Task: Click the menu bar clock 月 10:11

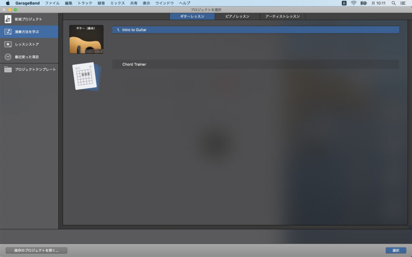Action: click(x=378, y=3)
